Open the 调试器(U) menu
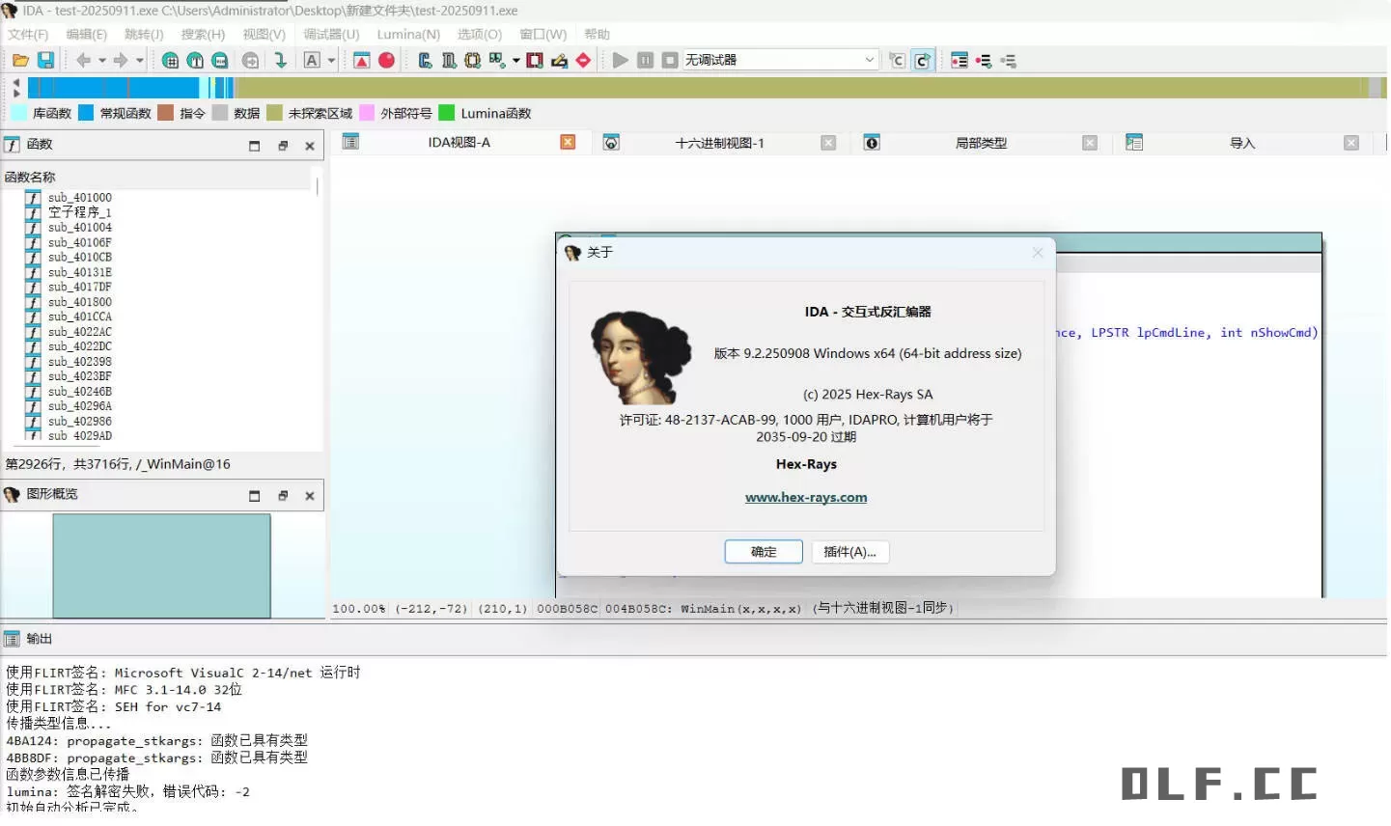The width and height of the screenshot is (1391, 826). click(331, 34)
